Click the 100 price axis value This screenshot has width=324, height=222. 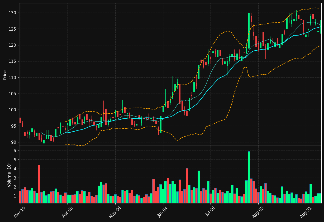(x=12, y=110)
